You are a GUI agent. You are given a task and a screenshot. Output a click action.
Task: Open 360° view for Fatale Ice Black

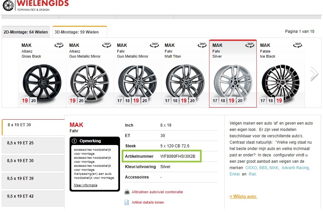click(x=297, y=45)
